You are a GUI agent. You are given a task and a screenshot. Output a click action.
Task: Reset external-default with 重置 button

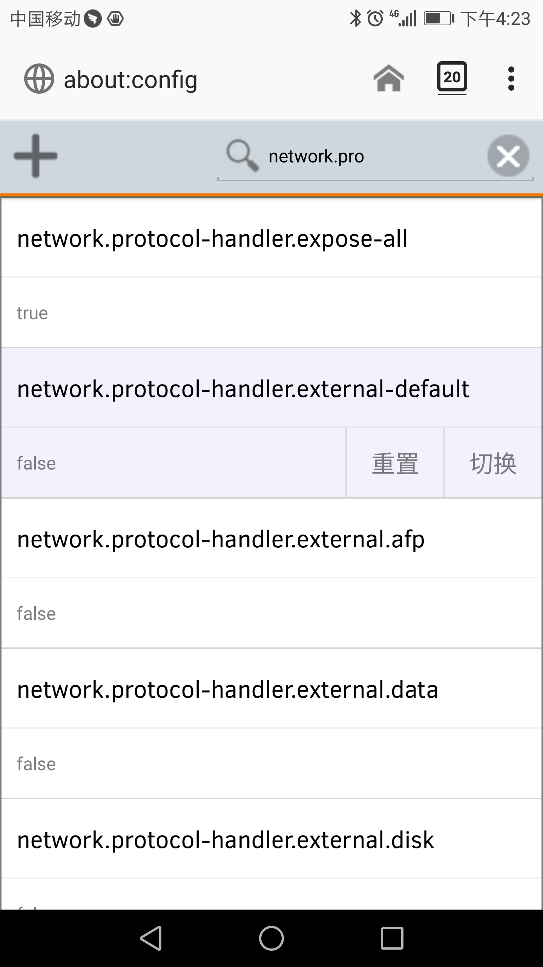click(x=395, y=463)
